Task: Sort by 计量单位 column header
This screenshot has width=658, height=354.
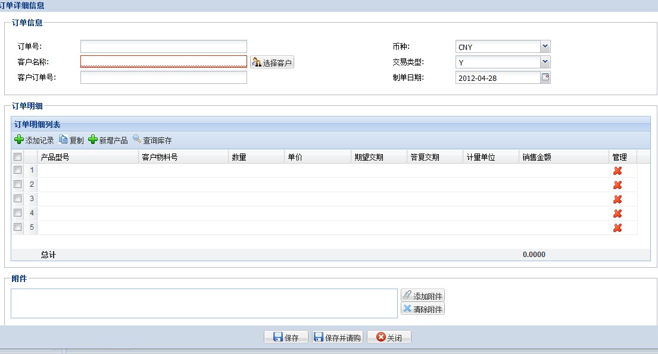Action: (x=491, y=157)
